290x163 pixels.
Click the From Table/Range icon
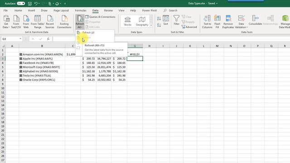coord(38,22)
